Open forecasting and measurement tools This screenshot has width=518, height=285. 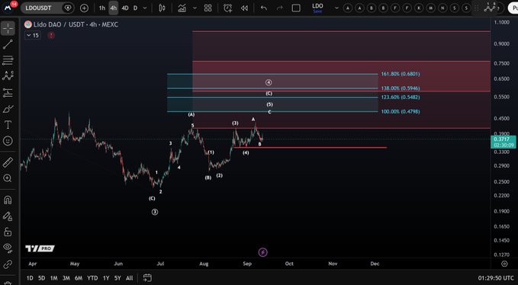[8, 93]
